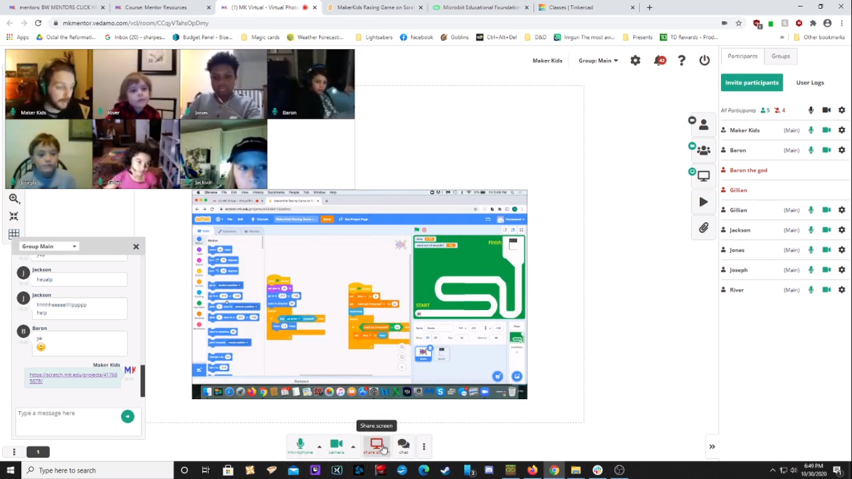Click Jonas's video thumbnail
This screenshot has width=852, height=479.
click(223, 84)
